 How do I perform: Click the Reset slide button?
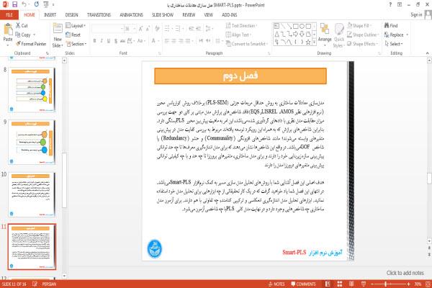73,35
